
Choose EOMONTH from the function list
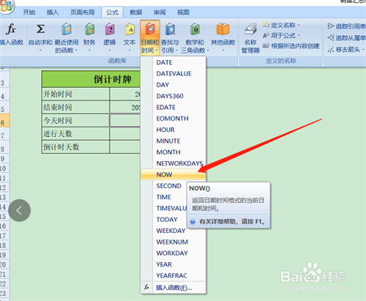click(173, 119)
